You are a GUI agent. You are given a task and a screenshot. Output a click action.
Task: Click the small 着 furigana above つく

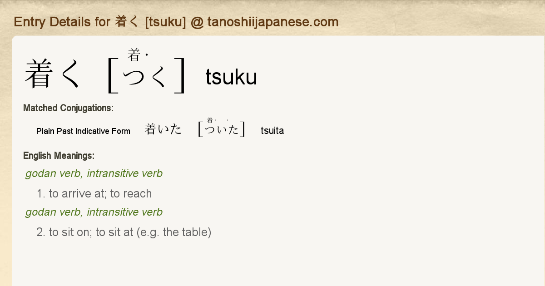pos(134,55)
